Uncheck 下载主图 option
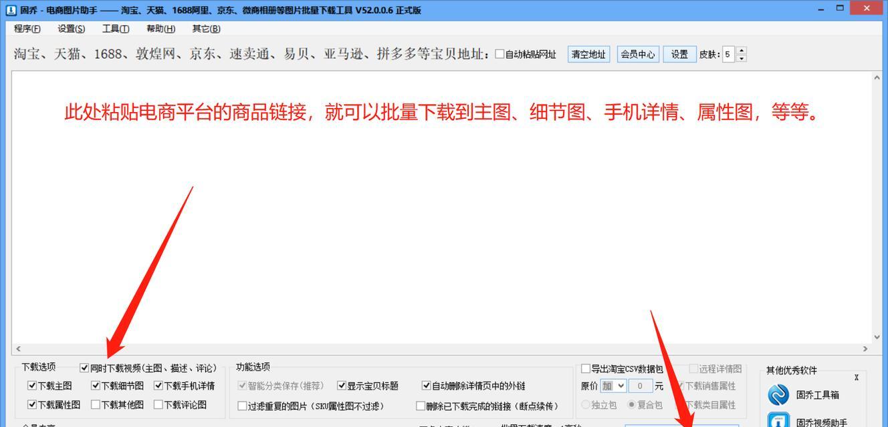 point(32,386)
